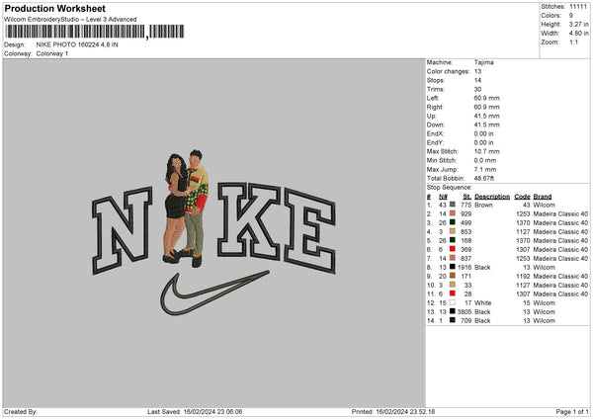Click the Colors value "9"

tap(571, 16)
